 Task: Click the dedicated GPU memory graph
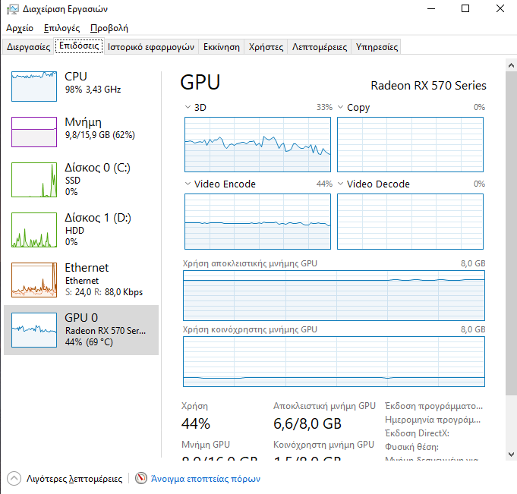pyautogui.click(x=334, y=296)
